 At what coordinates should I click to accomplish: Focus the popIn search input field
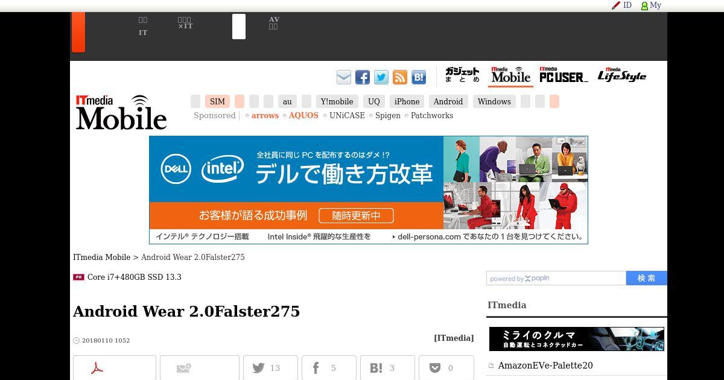pos(556,278)
